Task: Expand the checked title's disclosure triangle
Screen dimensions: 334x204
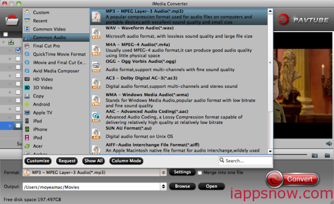Action: click(x=10, y=51)
